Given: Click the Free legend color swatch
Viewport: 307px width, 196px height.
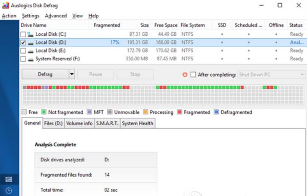Looking at the screenshot, I should pos(24,112).
